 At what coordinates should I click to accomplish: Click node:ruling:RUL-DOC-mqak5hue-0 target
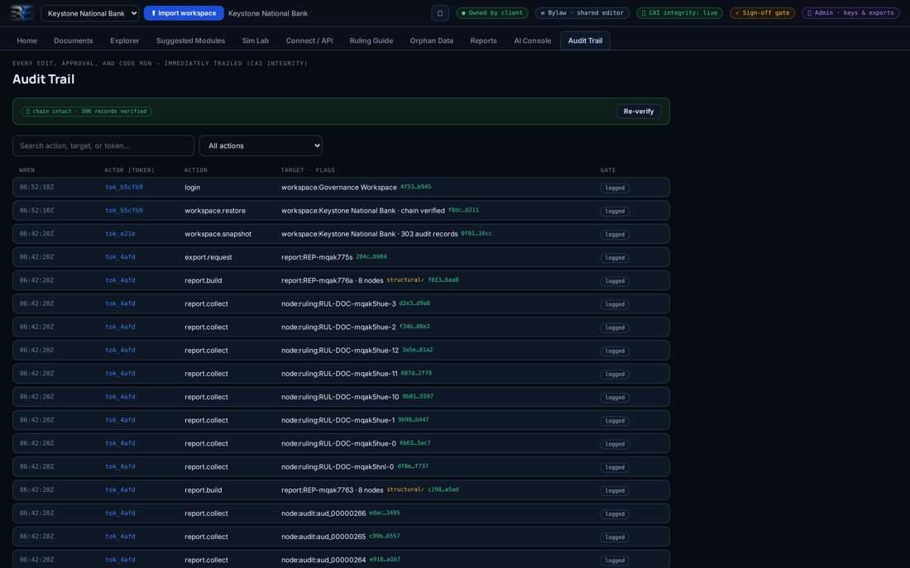click(338, 443)
